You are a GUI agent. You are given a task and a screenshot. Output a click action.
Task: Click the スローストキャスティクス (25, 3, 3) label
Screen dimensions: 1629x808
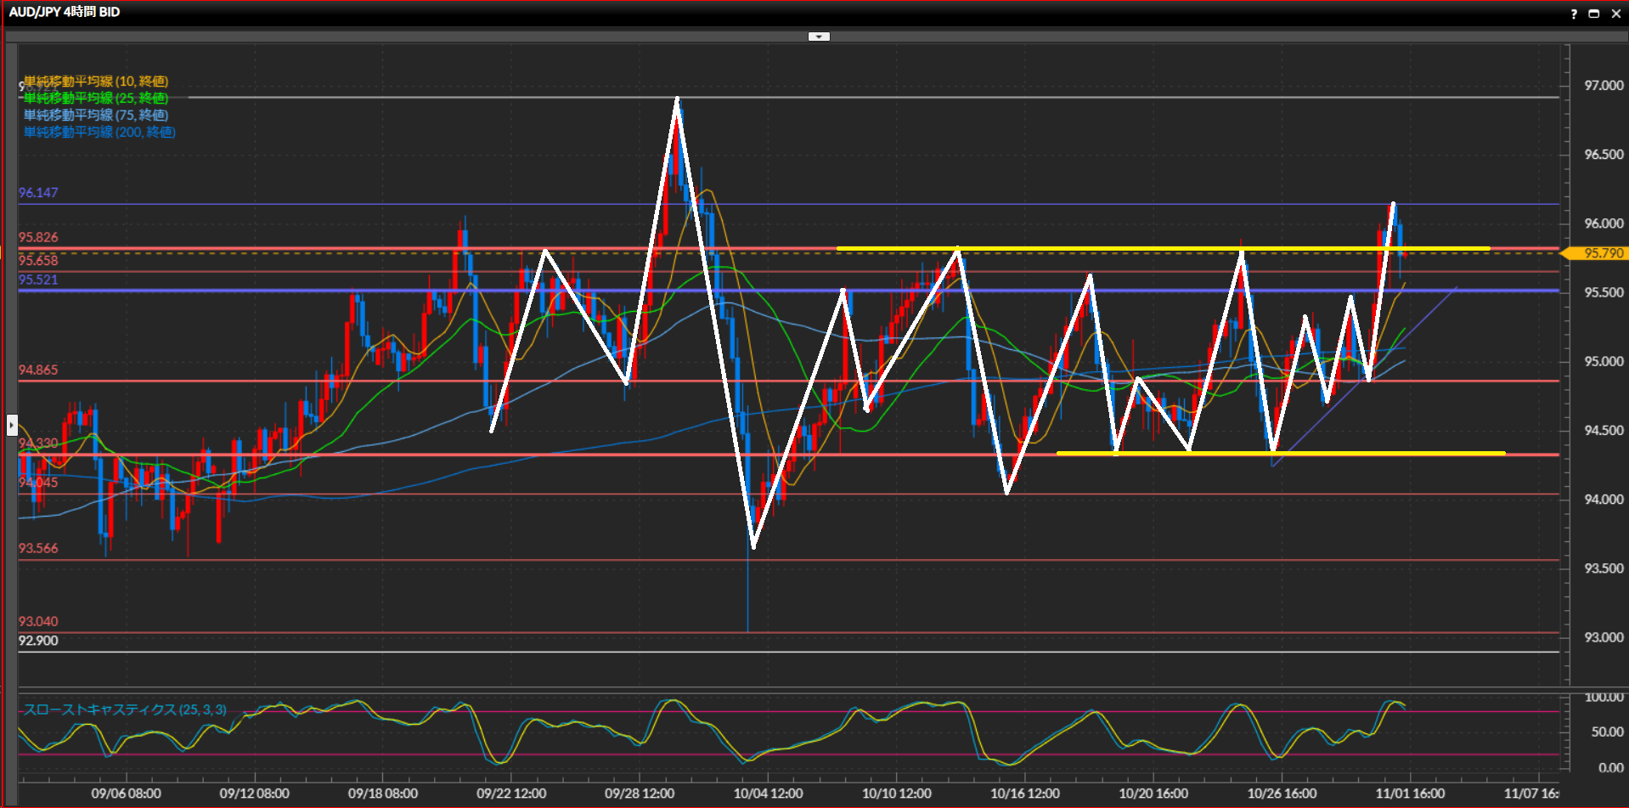125,709
